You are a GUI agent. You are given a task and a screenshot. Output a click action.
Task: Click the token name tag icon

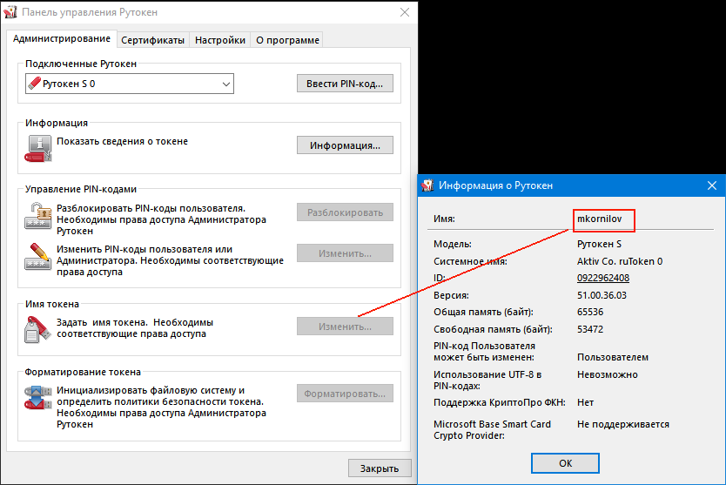point(38,329)
